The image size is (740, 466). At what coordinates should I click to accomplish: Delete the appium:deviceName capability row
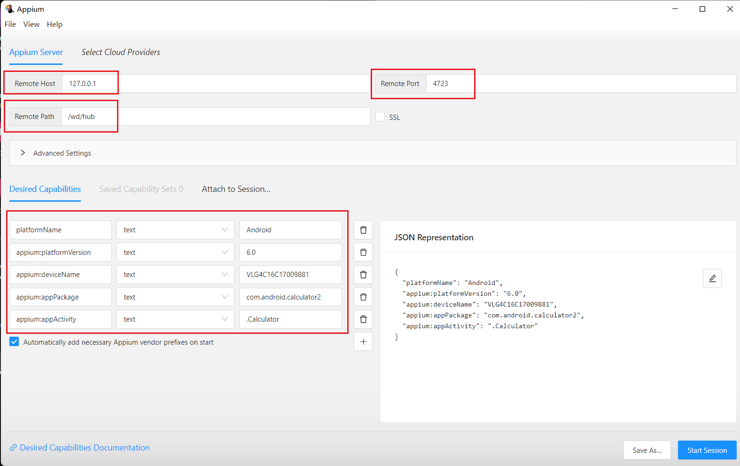(x=363, y=275)
